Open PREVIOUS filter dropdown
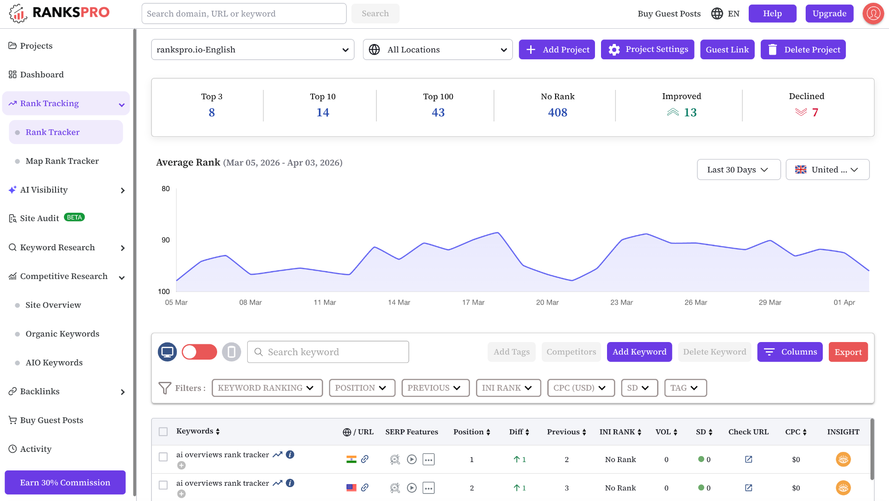This screenshot has width=889, height=501. [435, 388]
